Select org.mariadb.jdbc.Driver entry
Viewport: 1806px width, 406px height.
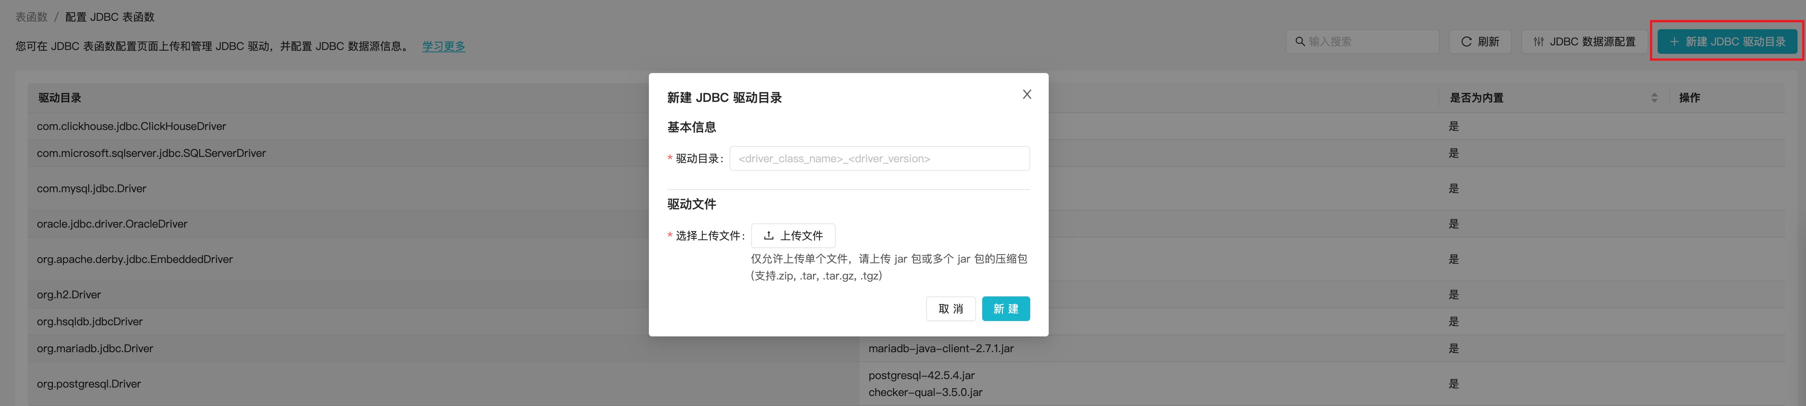coord(95,348)
